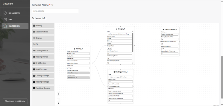
Task: Click the Schema Name input field
Action: (x=55, y=11)
